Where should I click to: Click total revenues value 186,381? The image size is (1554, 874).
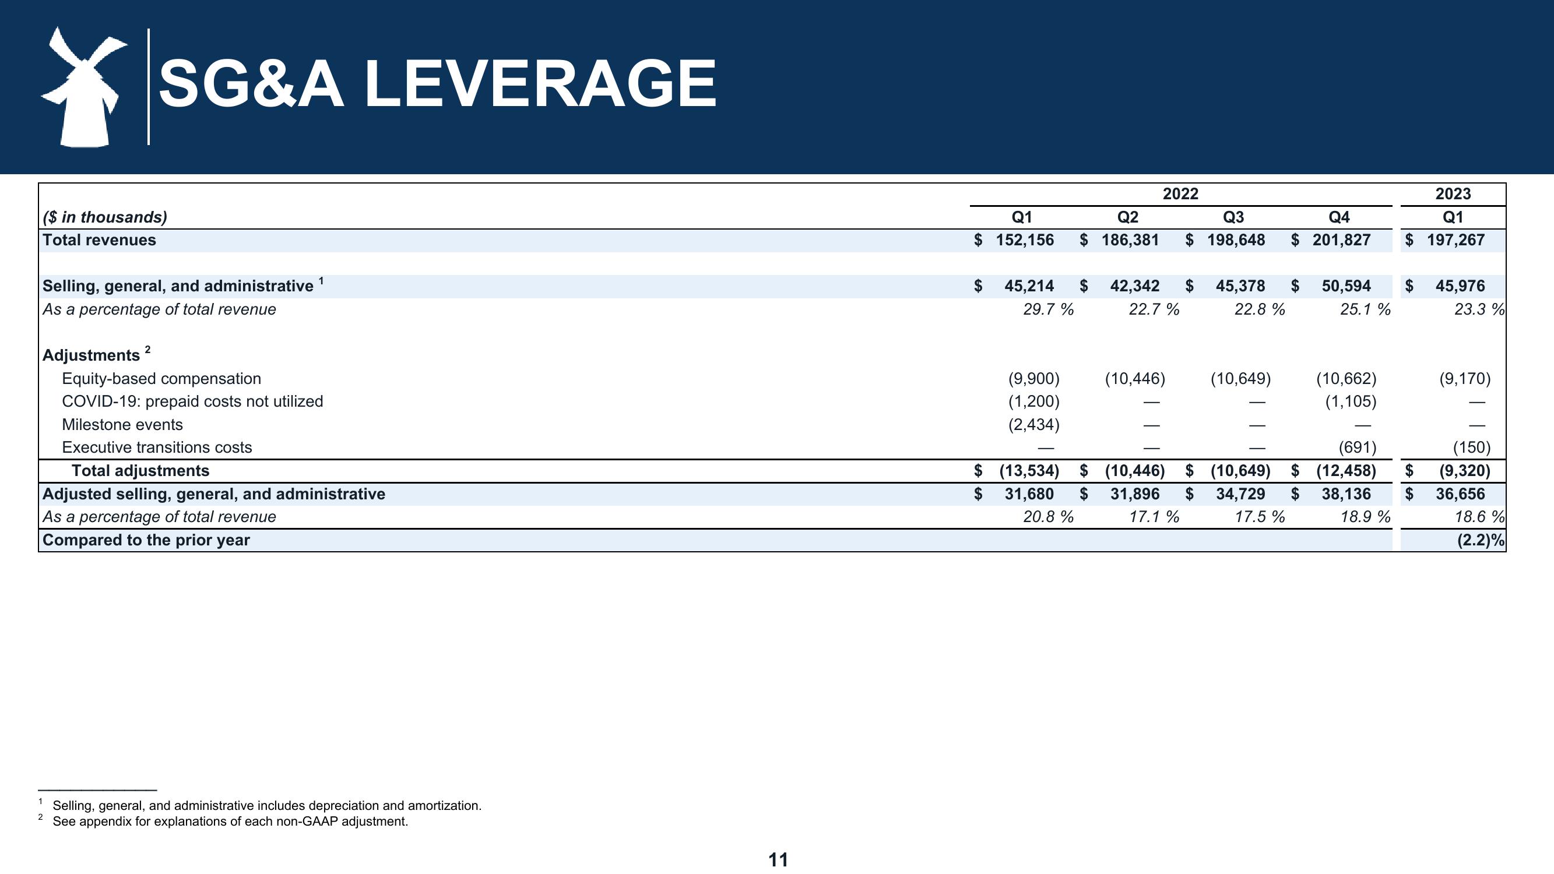1130,240
